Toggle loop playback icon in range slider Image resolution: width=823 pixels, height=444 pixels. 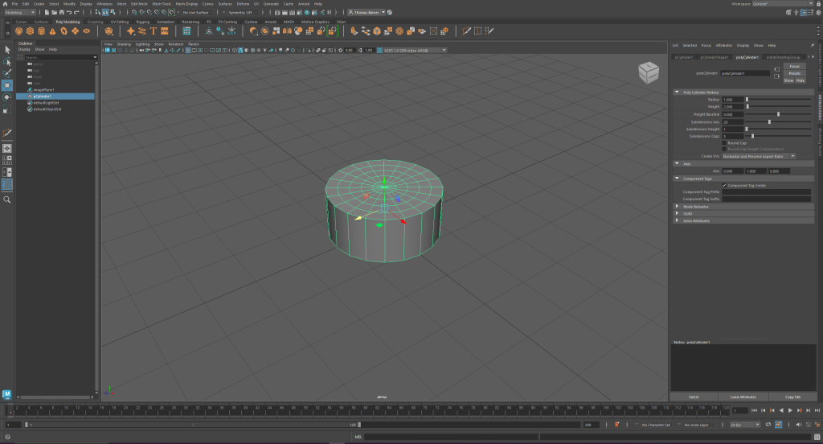click(x=769, y=424)
